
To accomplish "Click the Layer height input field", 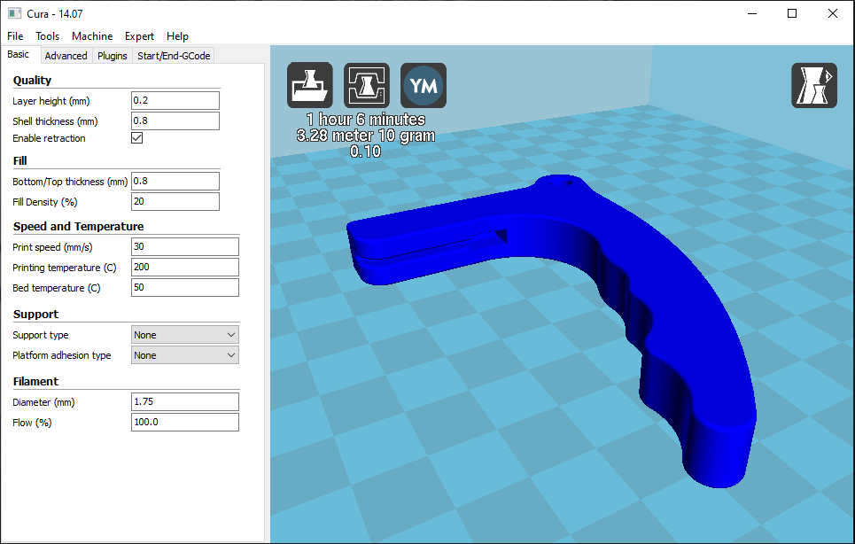I will tap(175, 100).
